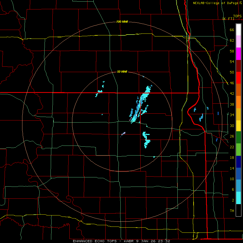Click the legend value '50'
The width and height of the screenshot is (243, 243).
232,72
